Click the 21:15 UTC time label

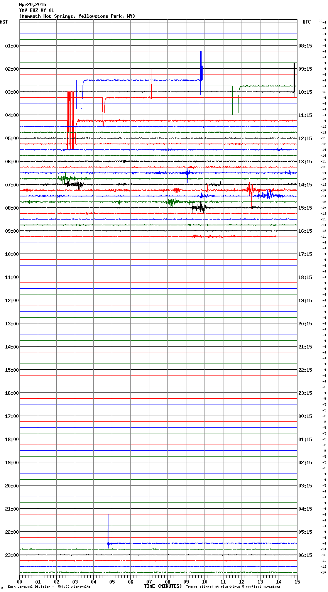[x=305, y=347]
